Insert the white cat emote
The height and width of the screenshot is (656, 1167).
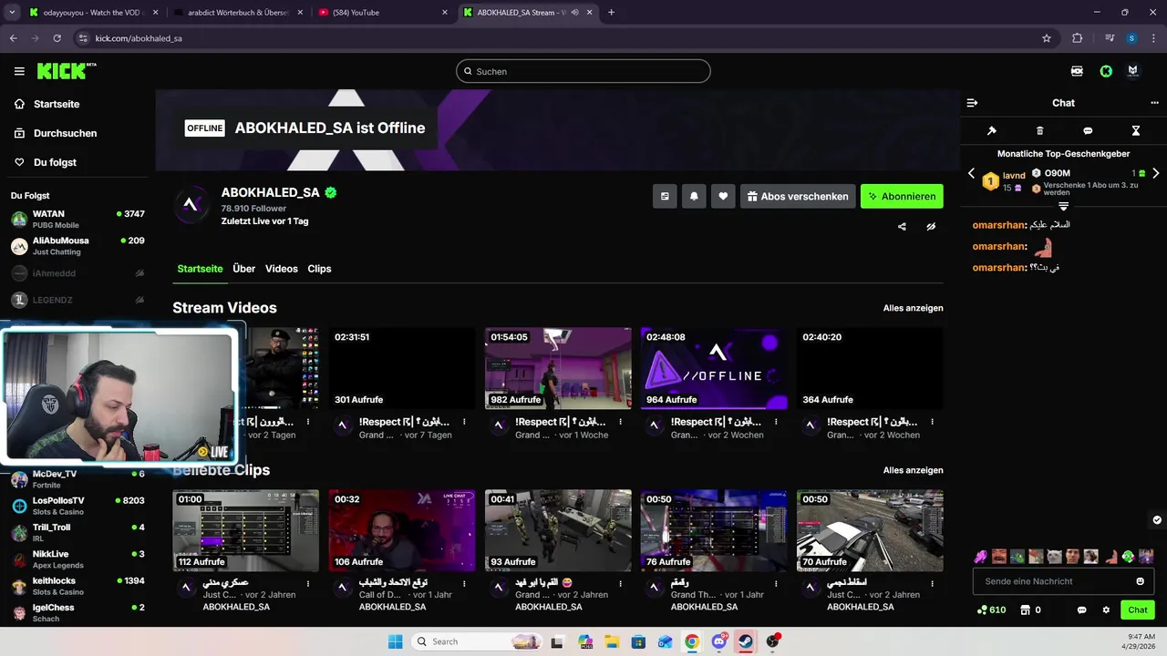1054,556
